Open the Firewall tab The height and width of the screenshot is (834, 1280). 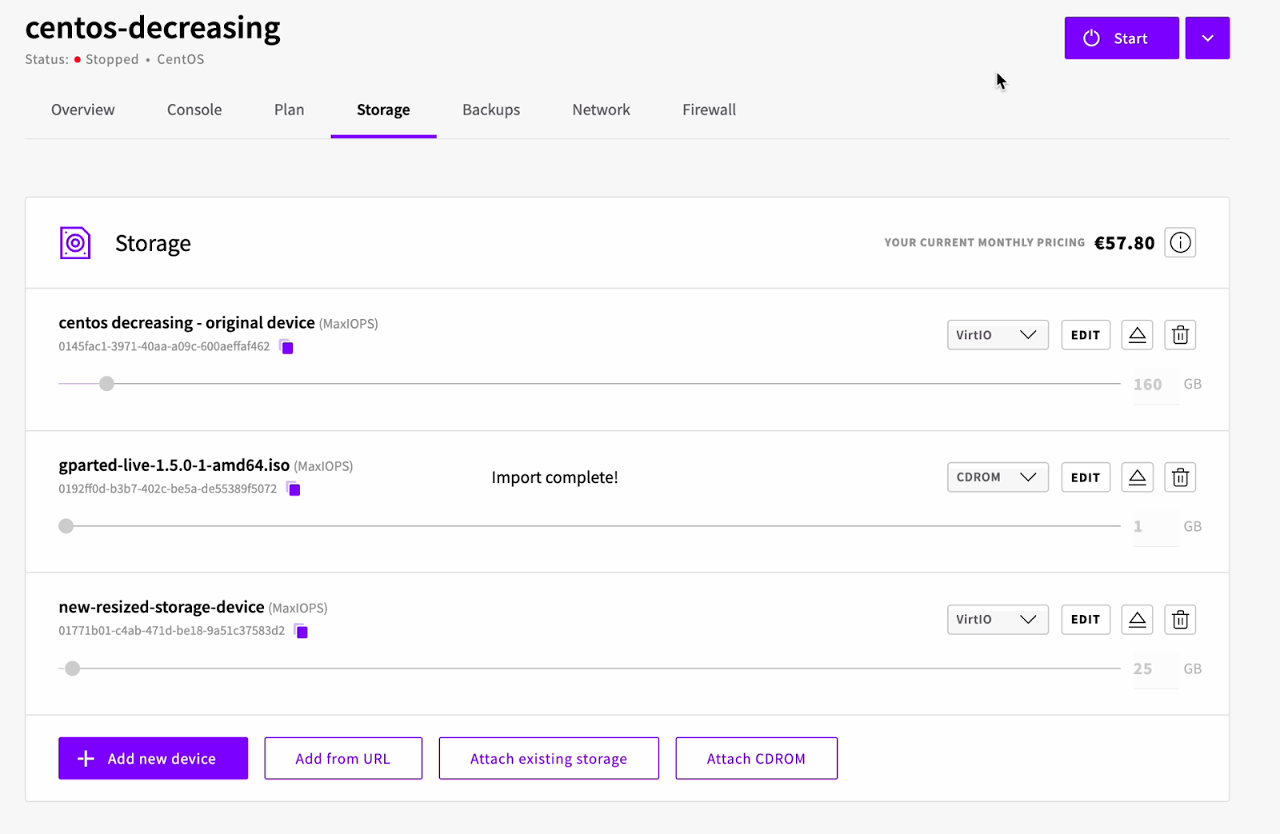(x=709, y=110)
